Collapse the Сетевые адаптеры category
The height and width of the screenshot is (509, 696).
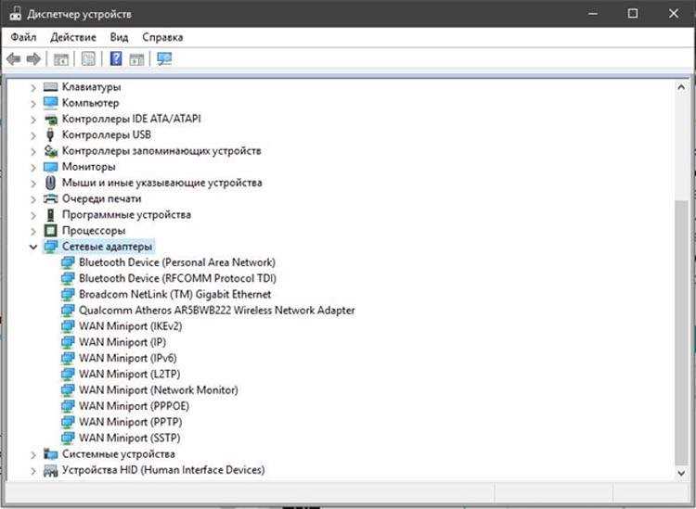(x=33, y=247)
